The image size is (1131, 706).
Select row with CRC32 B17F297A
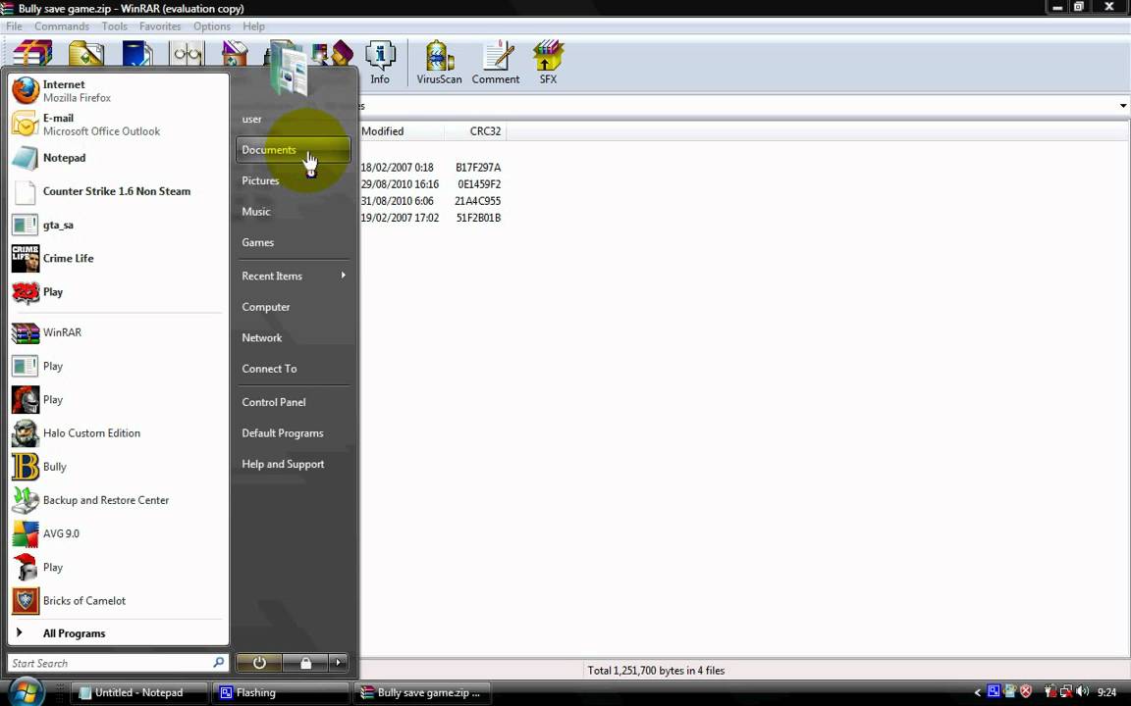click(431, 167)
